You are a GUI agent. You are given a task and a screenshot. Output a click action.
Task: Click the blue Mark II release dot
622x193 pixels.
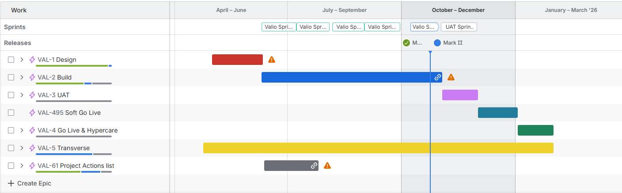tap(437, 43)
